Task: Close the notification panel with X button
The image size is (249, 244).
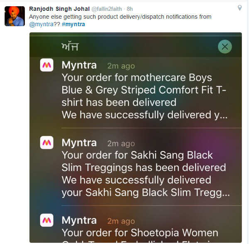Action: pos(225,47)
